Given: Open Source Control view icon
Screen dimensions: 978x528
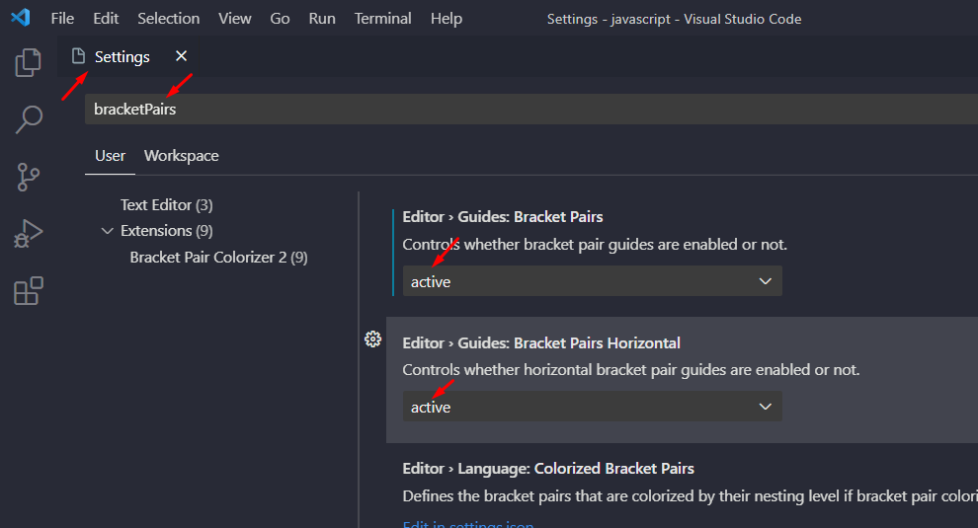Looking at the screenshot, I should pyautogui.click(x=29, y=178).
